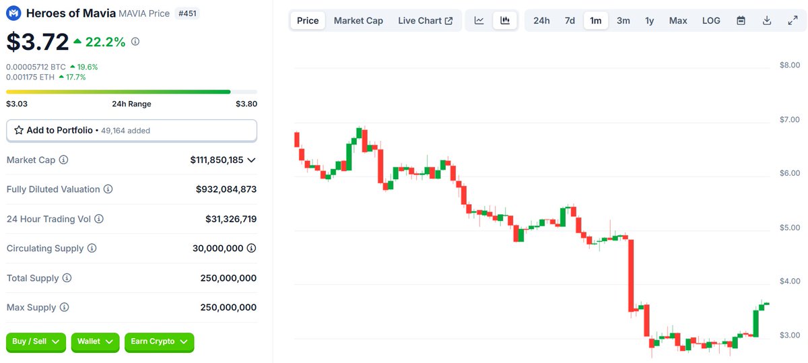Show Market Cap info tooltip icon
Viewport: 808px width, 363px height.
[64, 160]
